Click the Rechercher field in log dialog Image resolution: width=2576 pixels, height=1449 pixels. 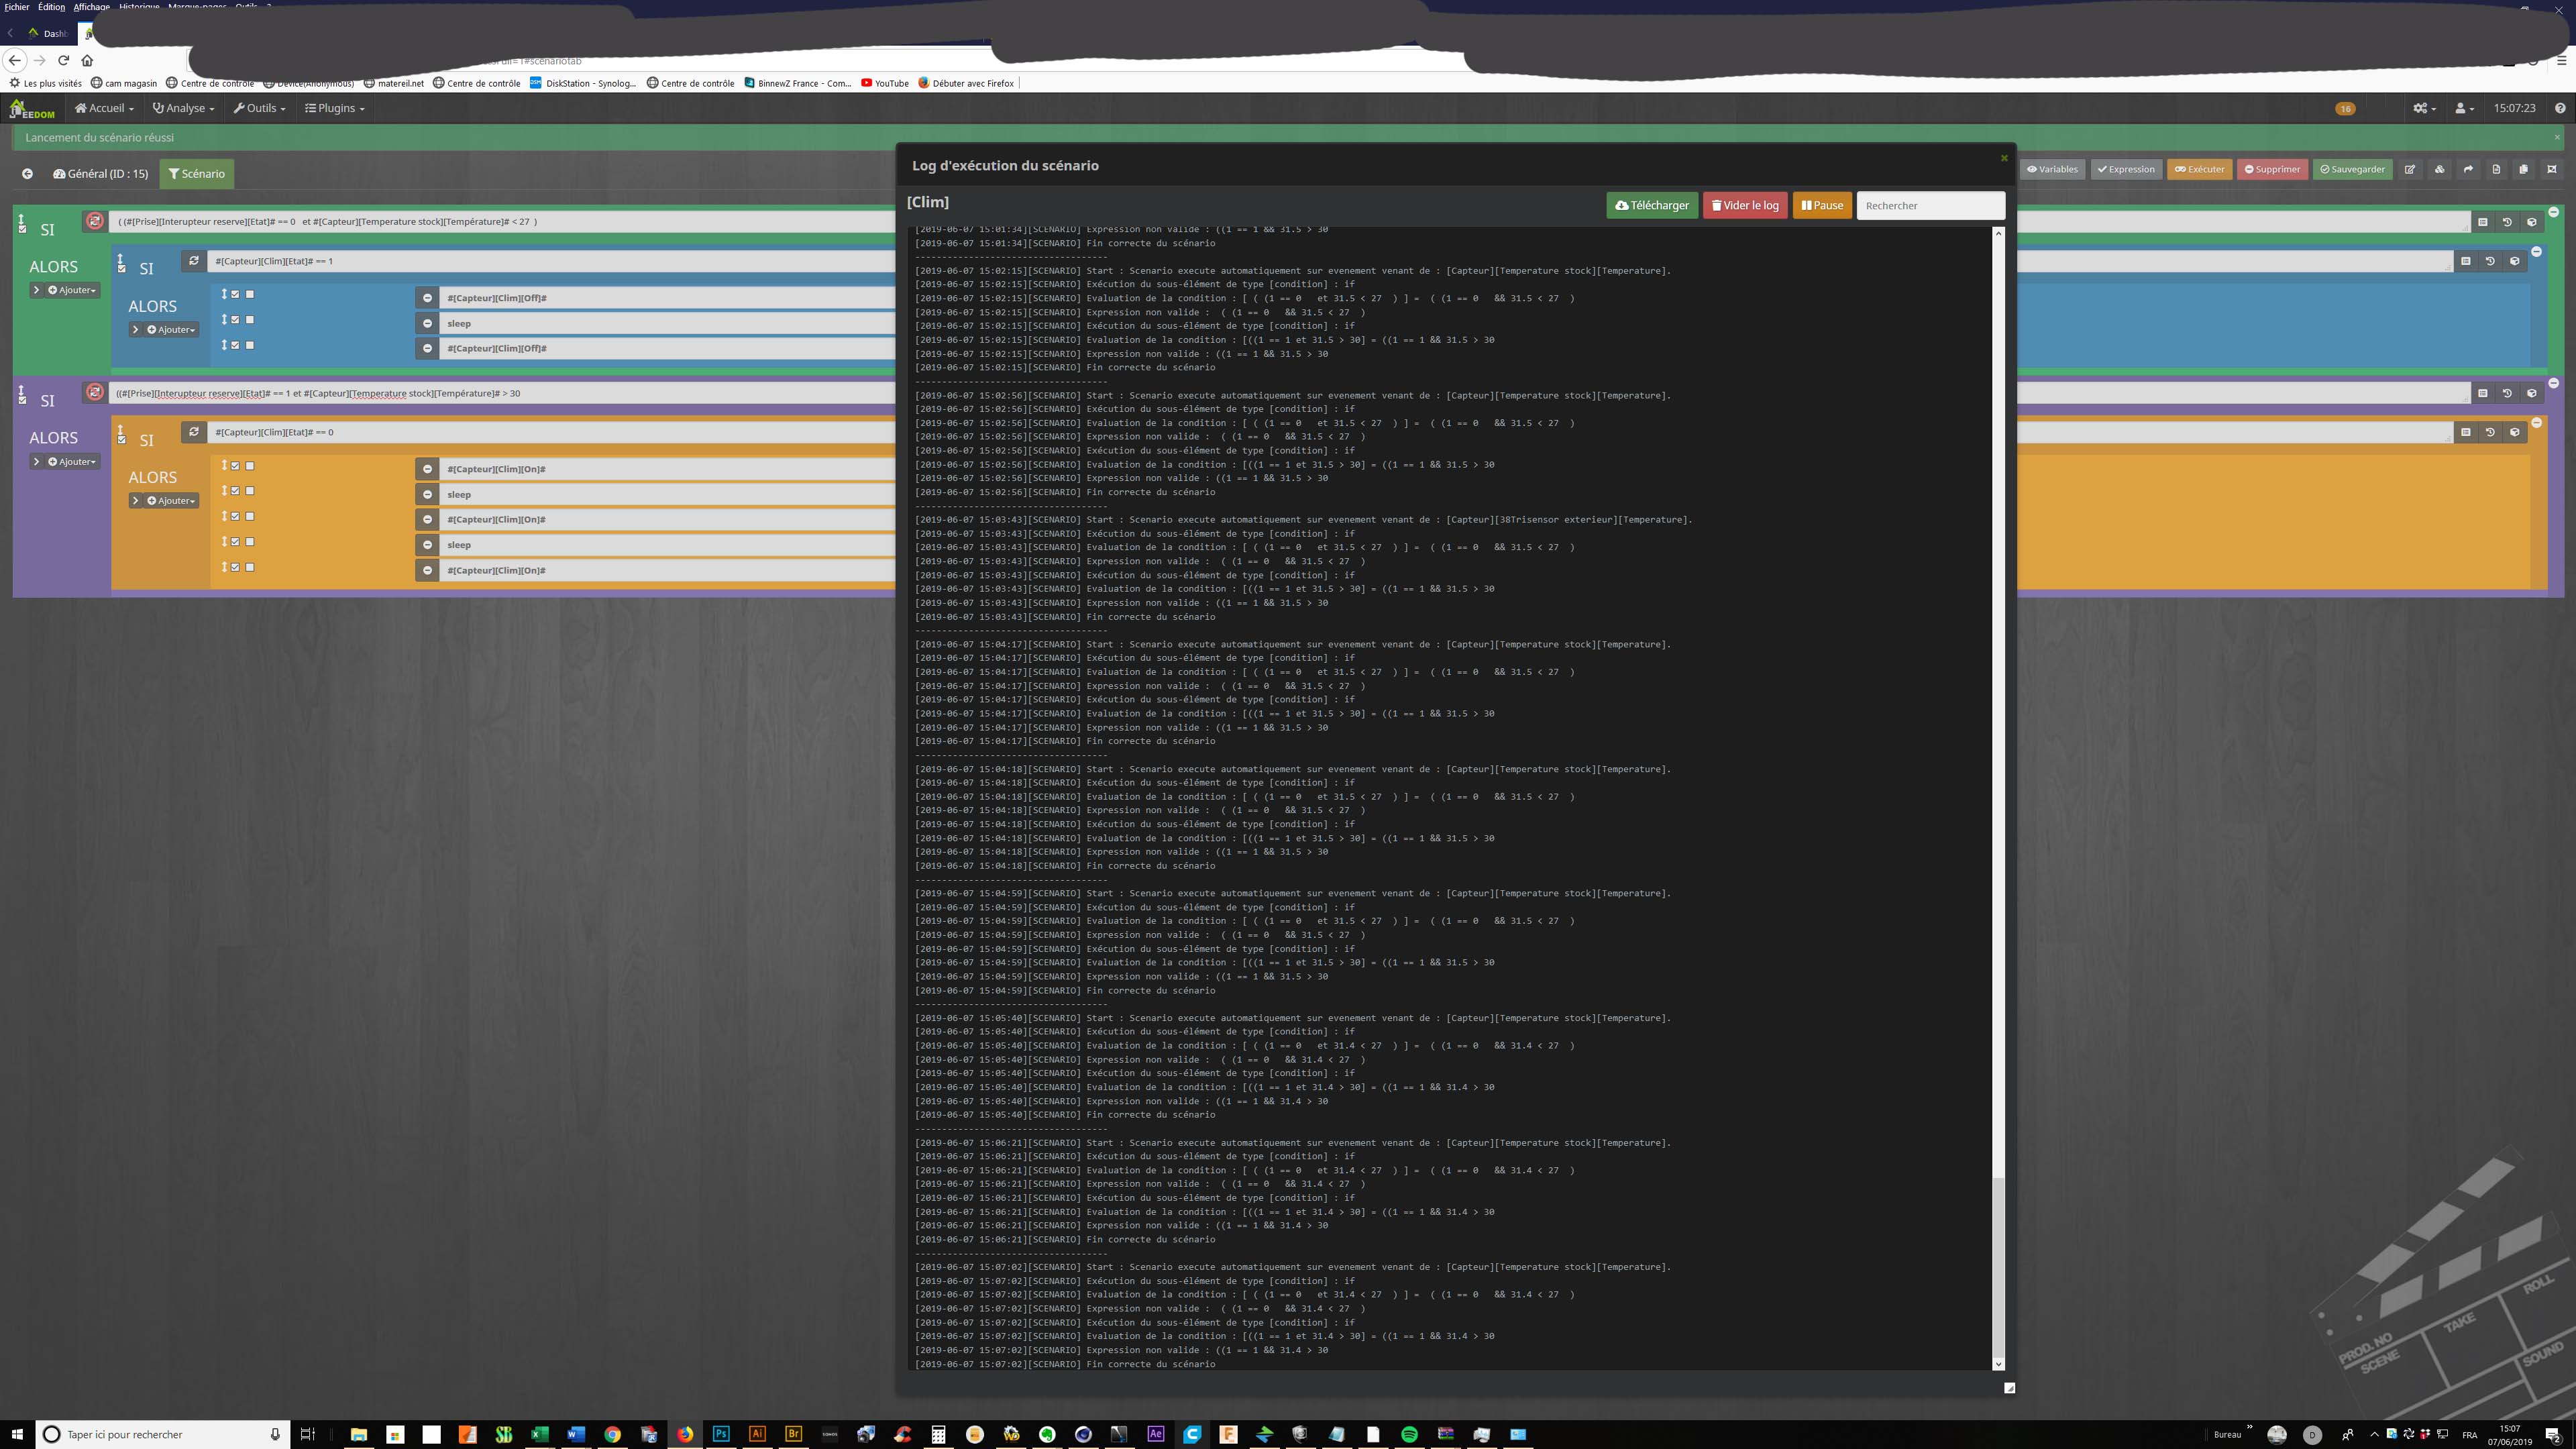pyautogui.click(x=1930, y=205)
